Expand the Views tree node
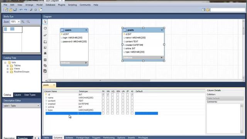The image size is (247, 139). [x=7, y=69]
